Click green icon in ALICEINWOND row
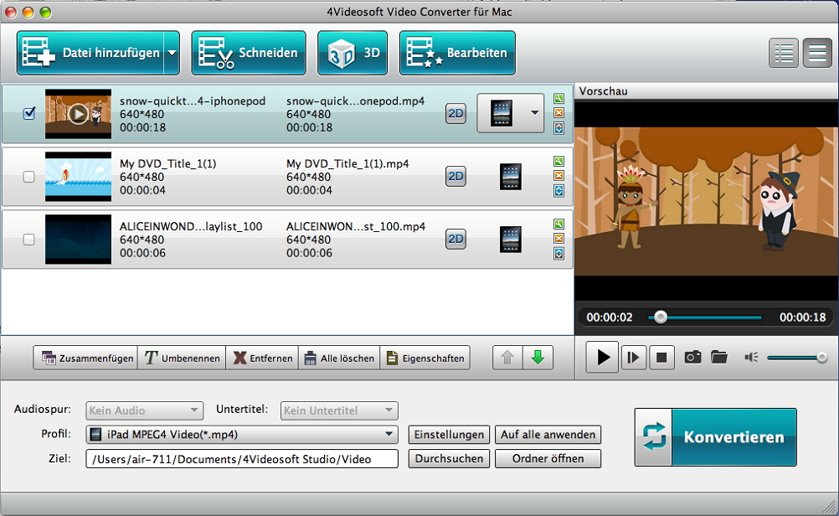839x516 pixels. tap(558, 224)
